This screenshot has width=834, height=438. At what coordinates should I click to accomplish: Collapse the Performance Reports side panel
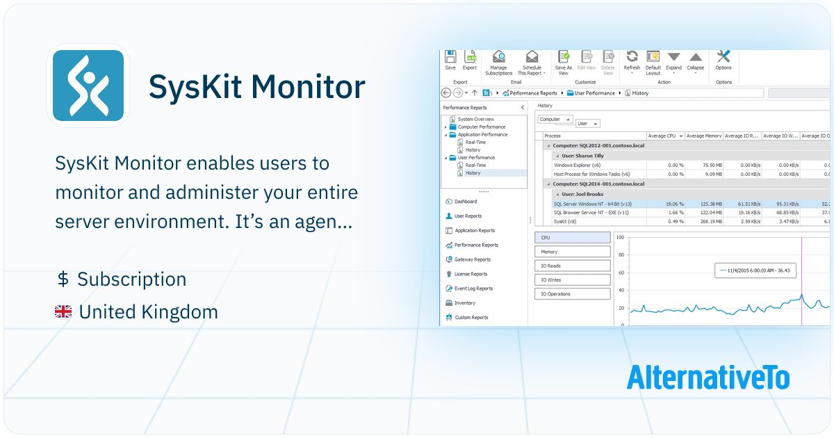tap(523, 108)
